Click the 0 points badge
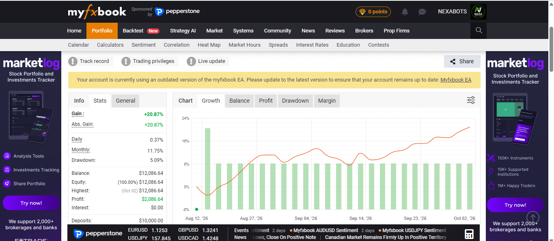 tap(373, 12)
